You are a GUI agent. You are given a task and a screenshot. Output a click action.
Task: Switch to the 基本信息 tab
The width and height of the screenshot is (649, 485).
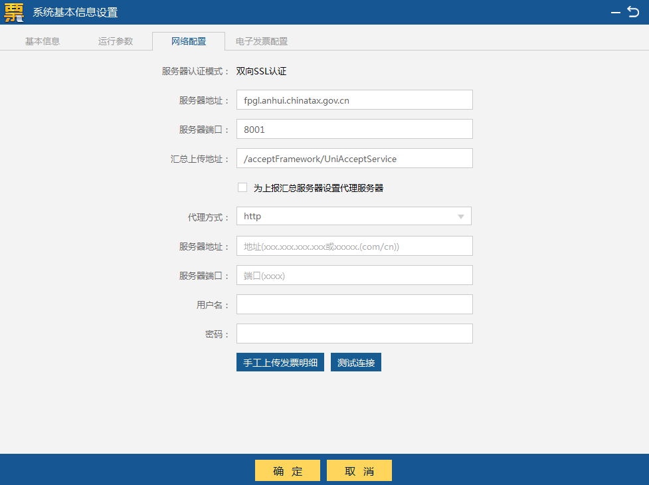42,41
